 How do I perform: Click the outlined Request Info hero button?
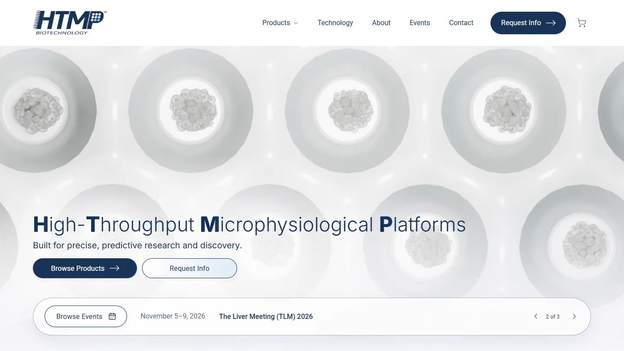coord(189,268)
